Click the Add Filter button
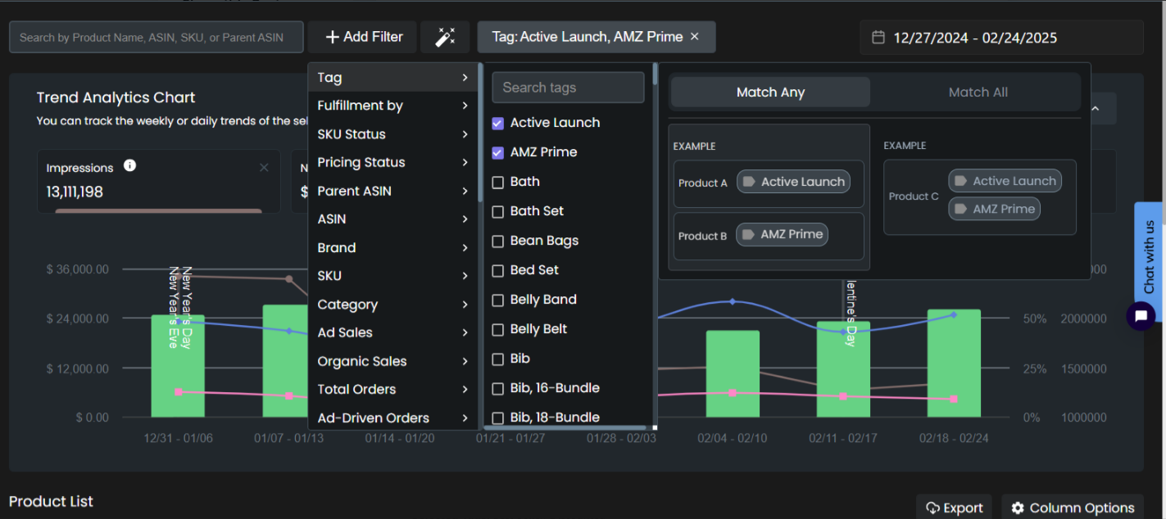Viewport: 1166px width, 519px height. 363,37
